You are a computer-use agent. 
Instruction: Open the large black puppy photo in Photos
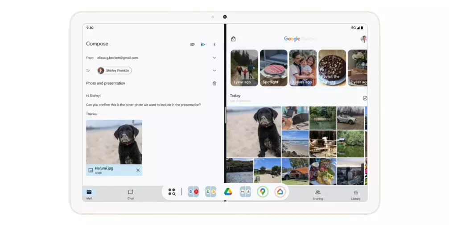[254, 132]
